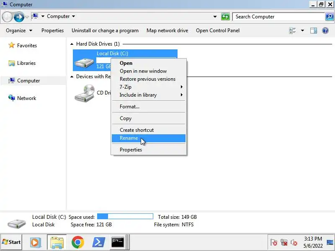The image size is (335, 251).
Task: Open the address bar history dropdown
Action: (x=215, y=17)
